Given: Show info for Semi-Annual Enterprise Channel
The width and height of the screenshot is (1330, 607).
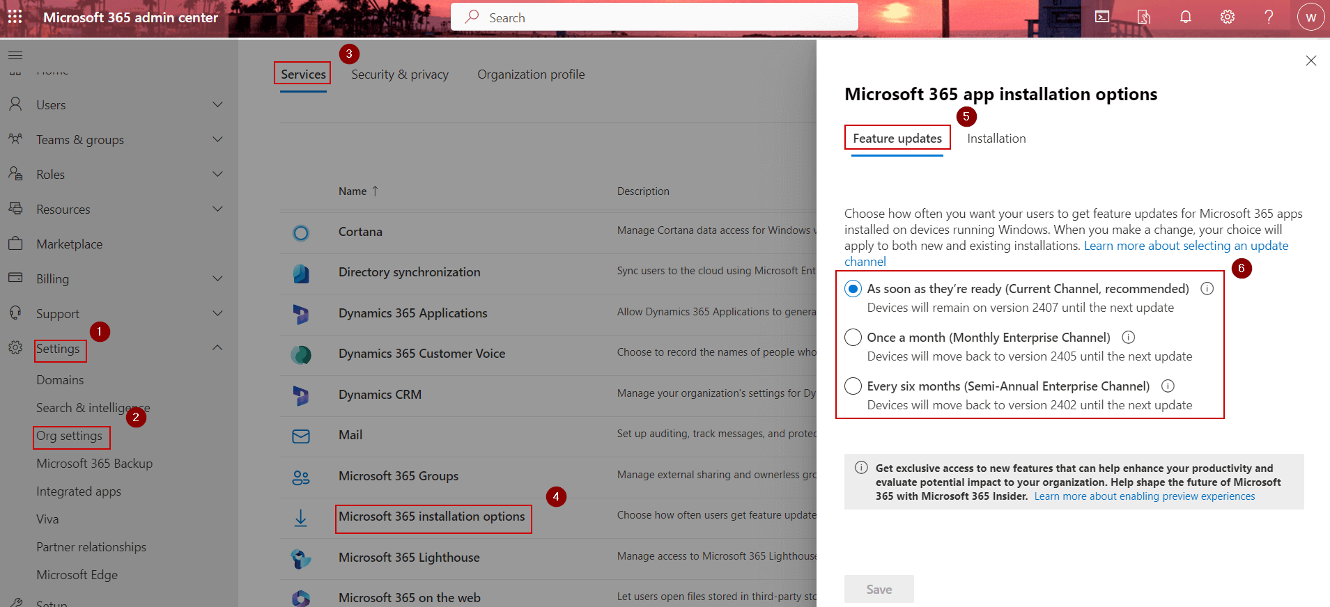Looking at the screenshot, I should coord(1168,386).
